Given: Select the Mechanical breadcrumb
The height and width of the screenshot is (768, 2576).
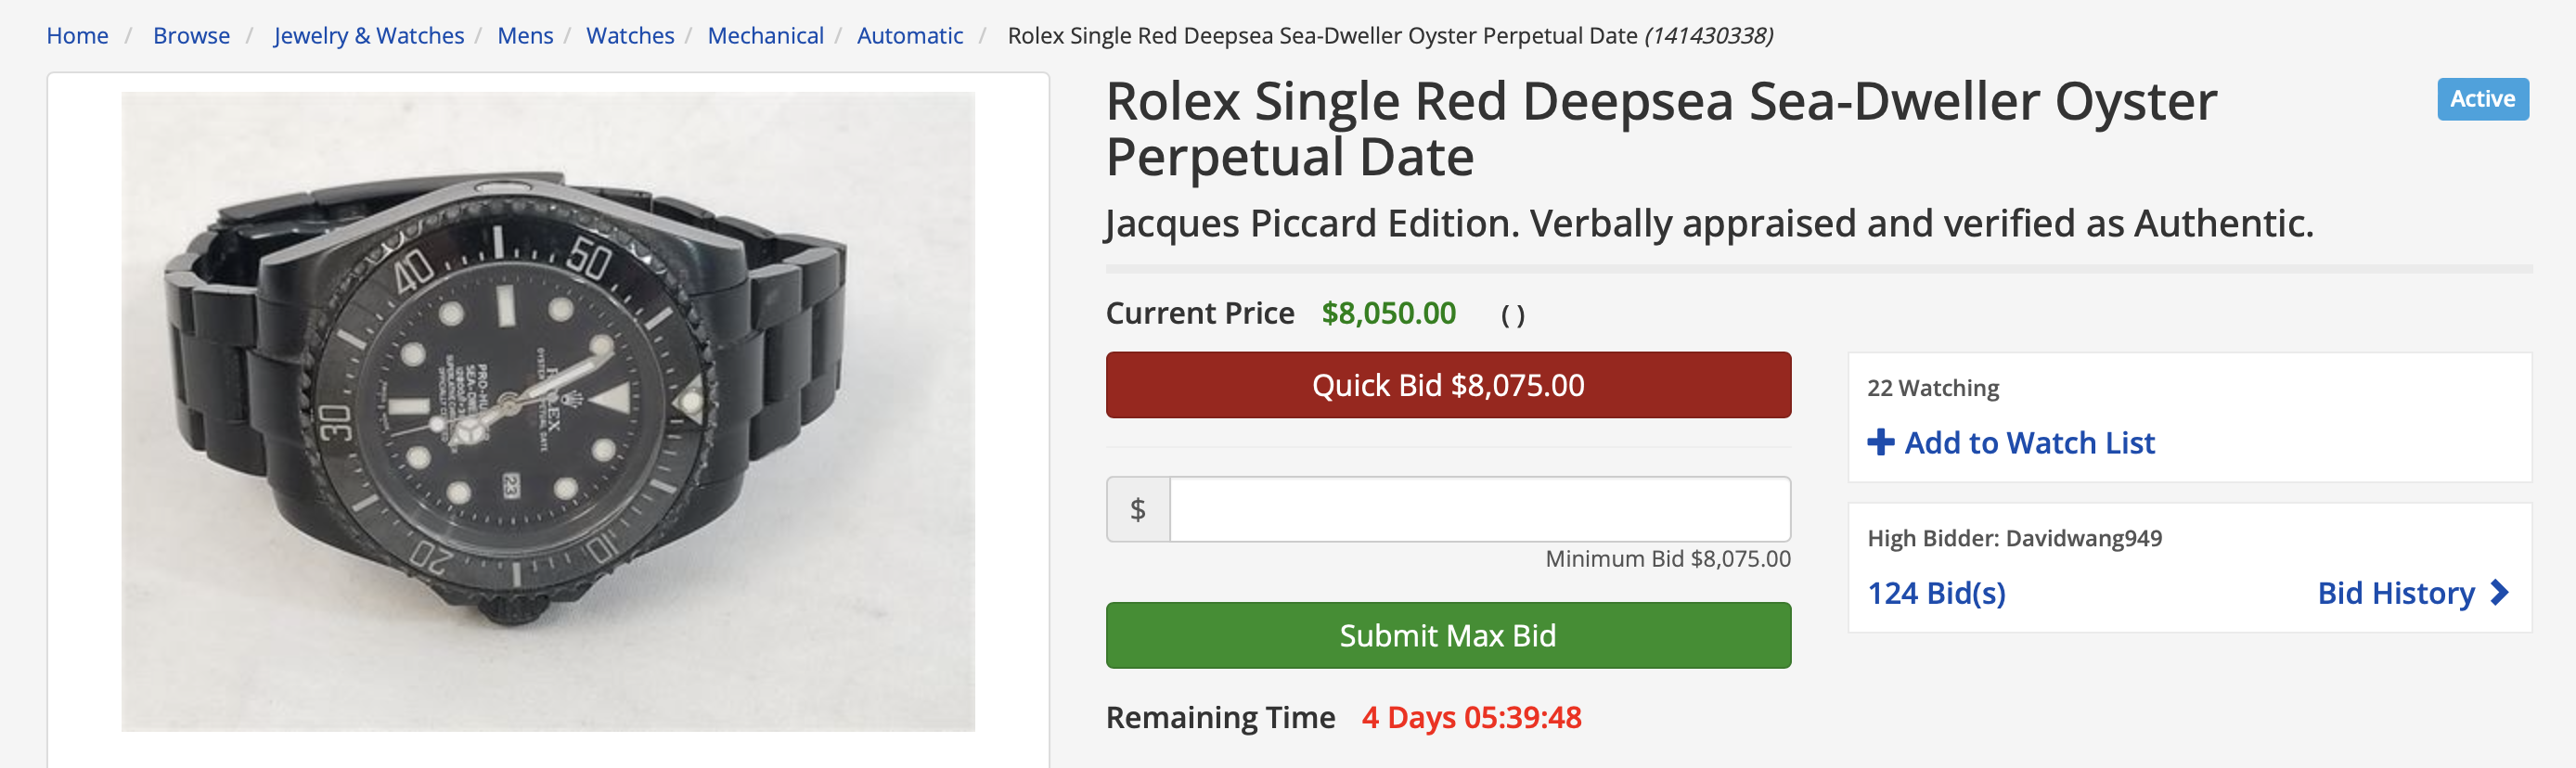Looking at the screenshot, I should tap(765, 36).
